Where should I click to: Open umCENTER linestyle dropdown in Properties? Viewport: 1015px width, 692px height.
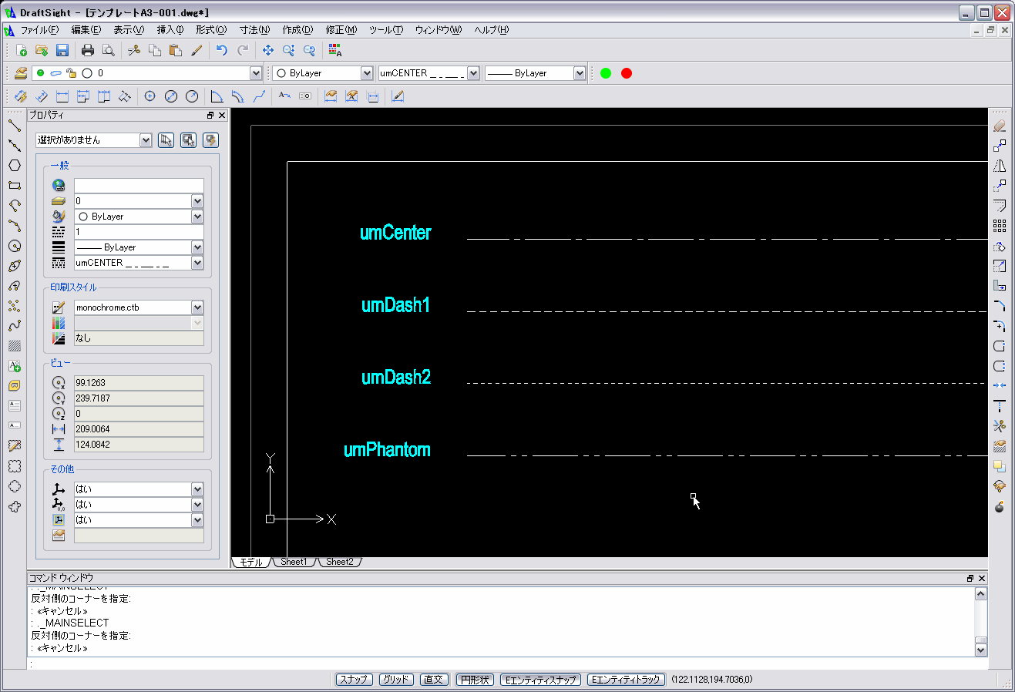[197, 263]
